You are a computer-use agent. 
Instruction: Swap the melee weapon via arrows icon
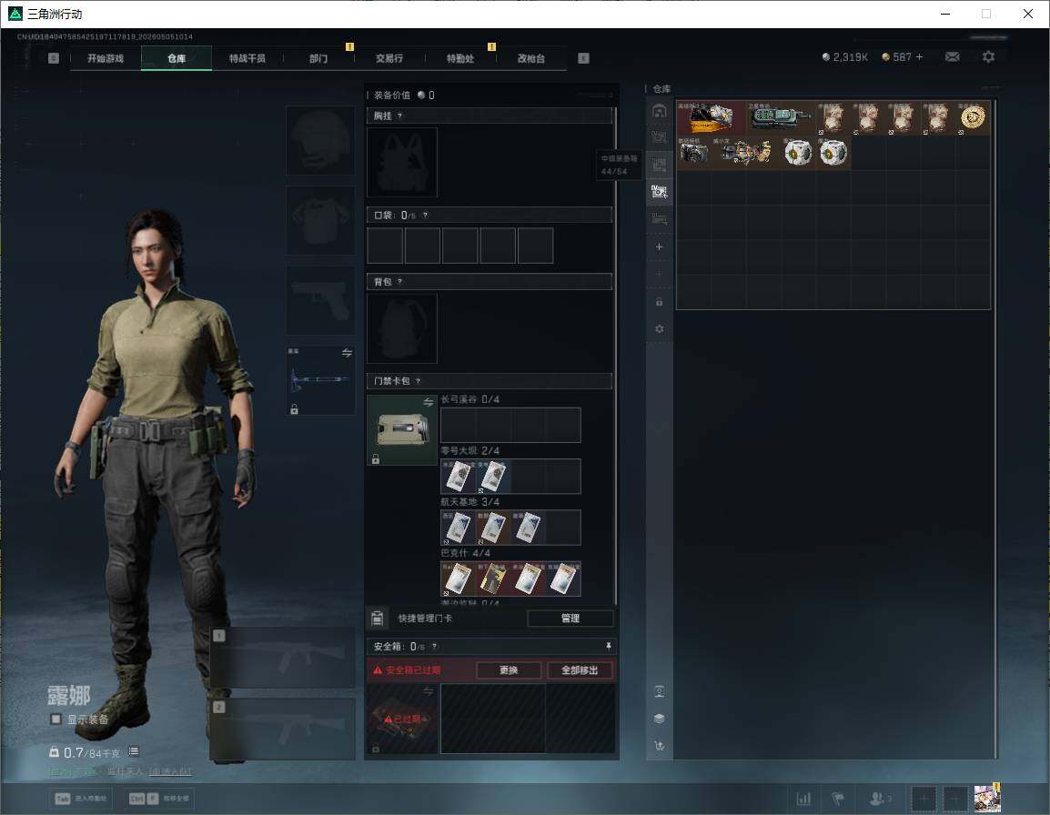pyautogui.click(x=347, y=353)
